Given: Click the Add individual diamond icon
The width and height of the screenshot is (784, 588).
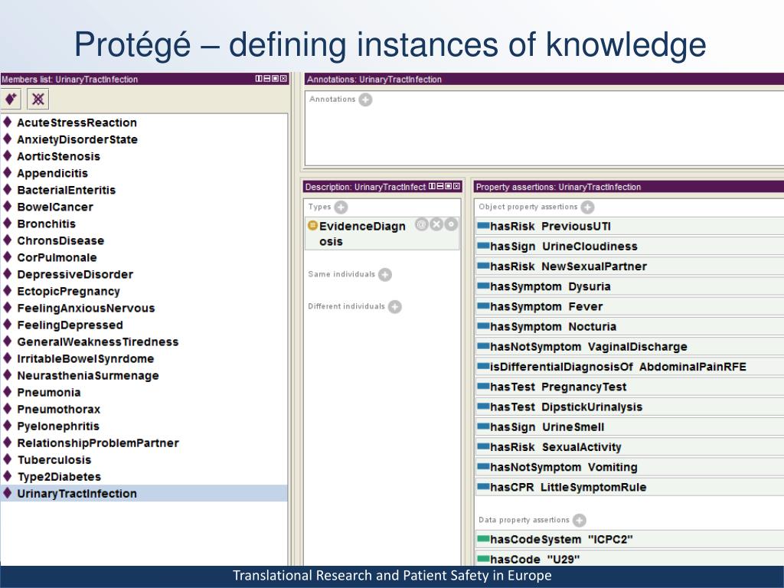Looking at the screenshot, I should click(11, 99).
